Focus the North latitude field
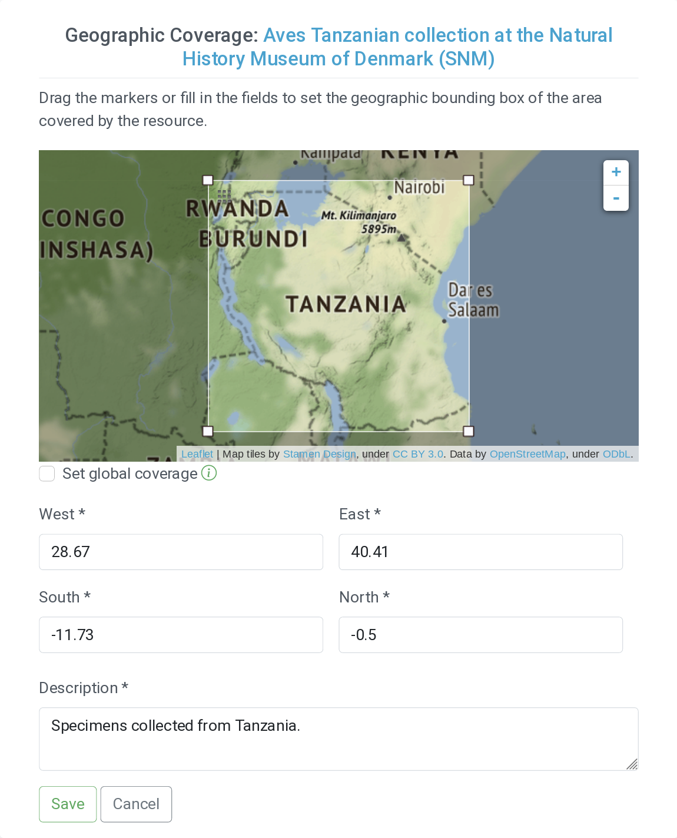This screenshot has height=838, width=677. tap(480, 635)
